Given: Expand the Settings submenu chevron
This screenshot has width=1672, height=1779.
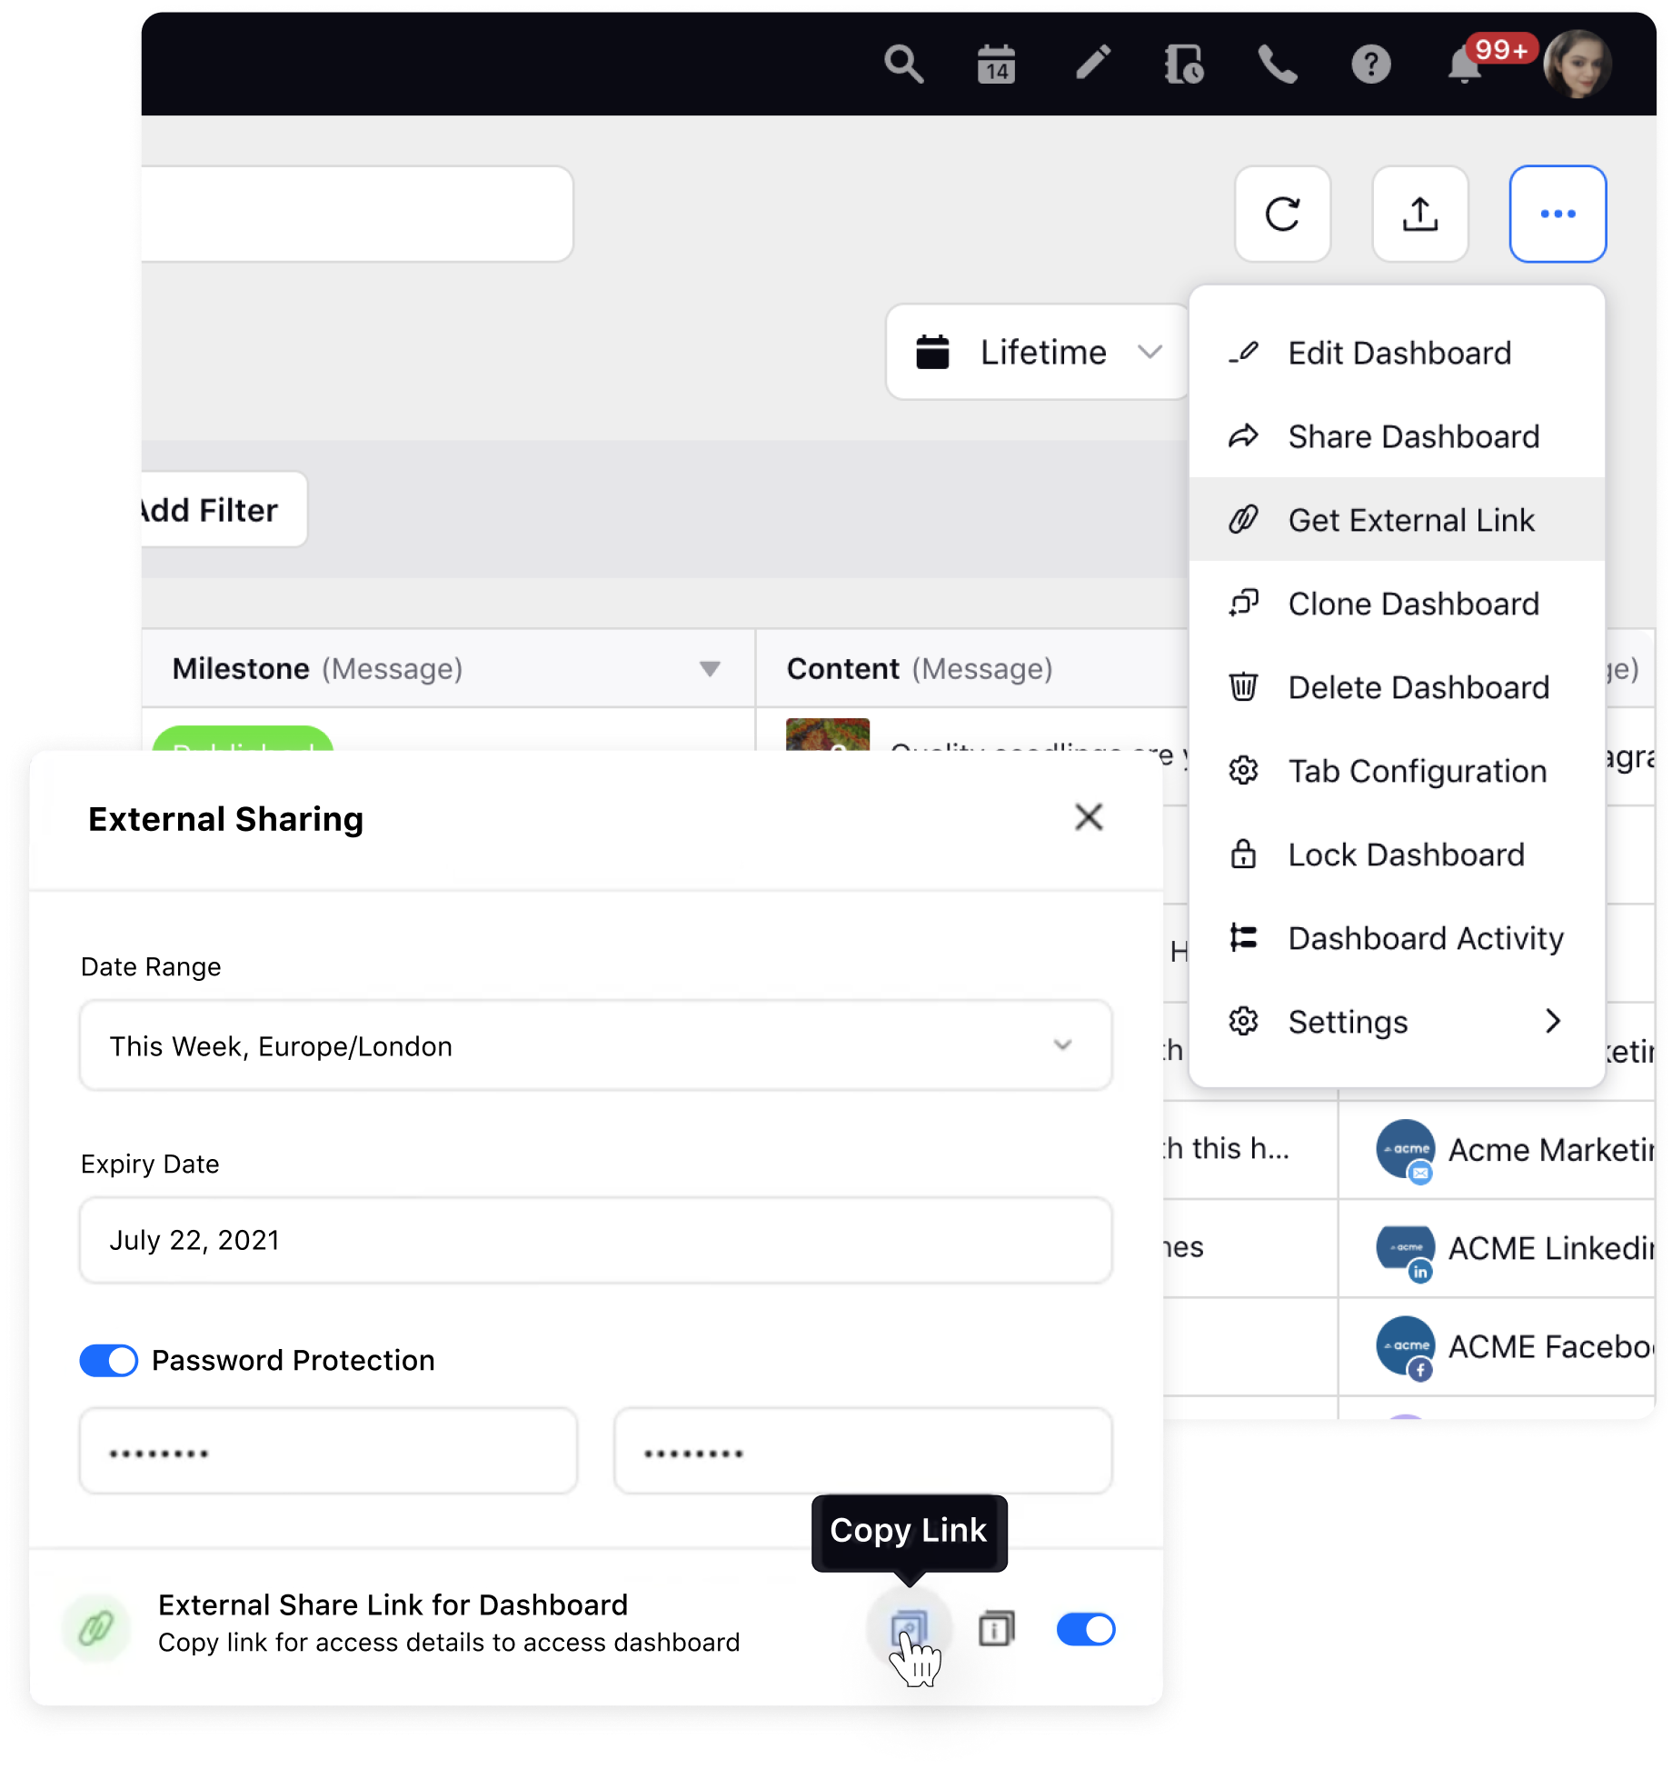Looking at the screenshot, I should [1554, 1021].
